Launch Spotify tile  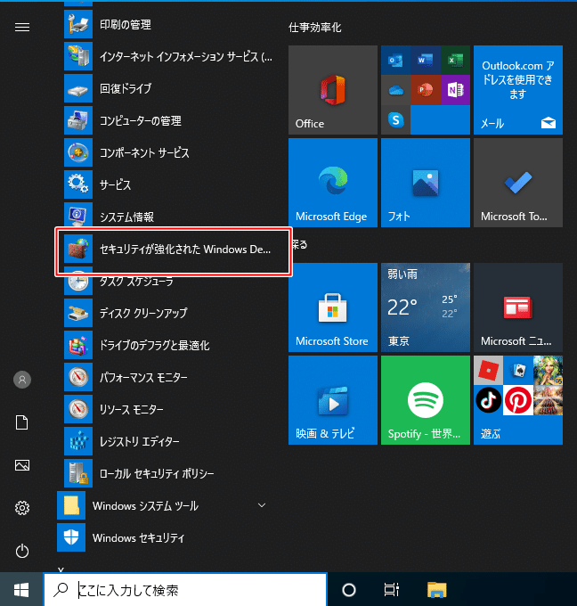426,400
